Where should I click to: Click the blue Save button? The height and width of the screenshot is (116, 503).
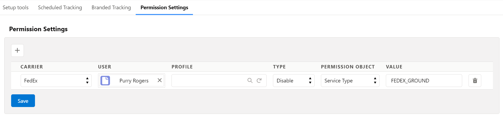tap(23, 101)
